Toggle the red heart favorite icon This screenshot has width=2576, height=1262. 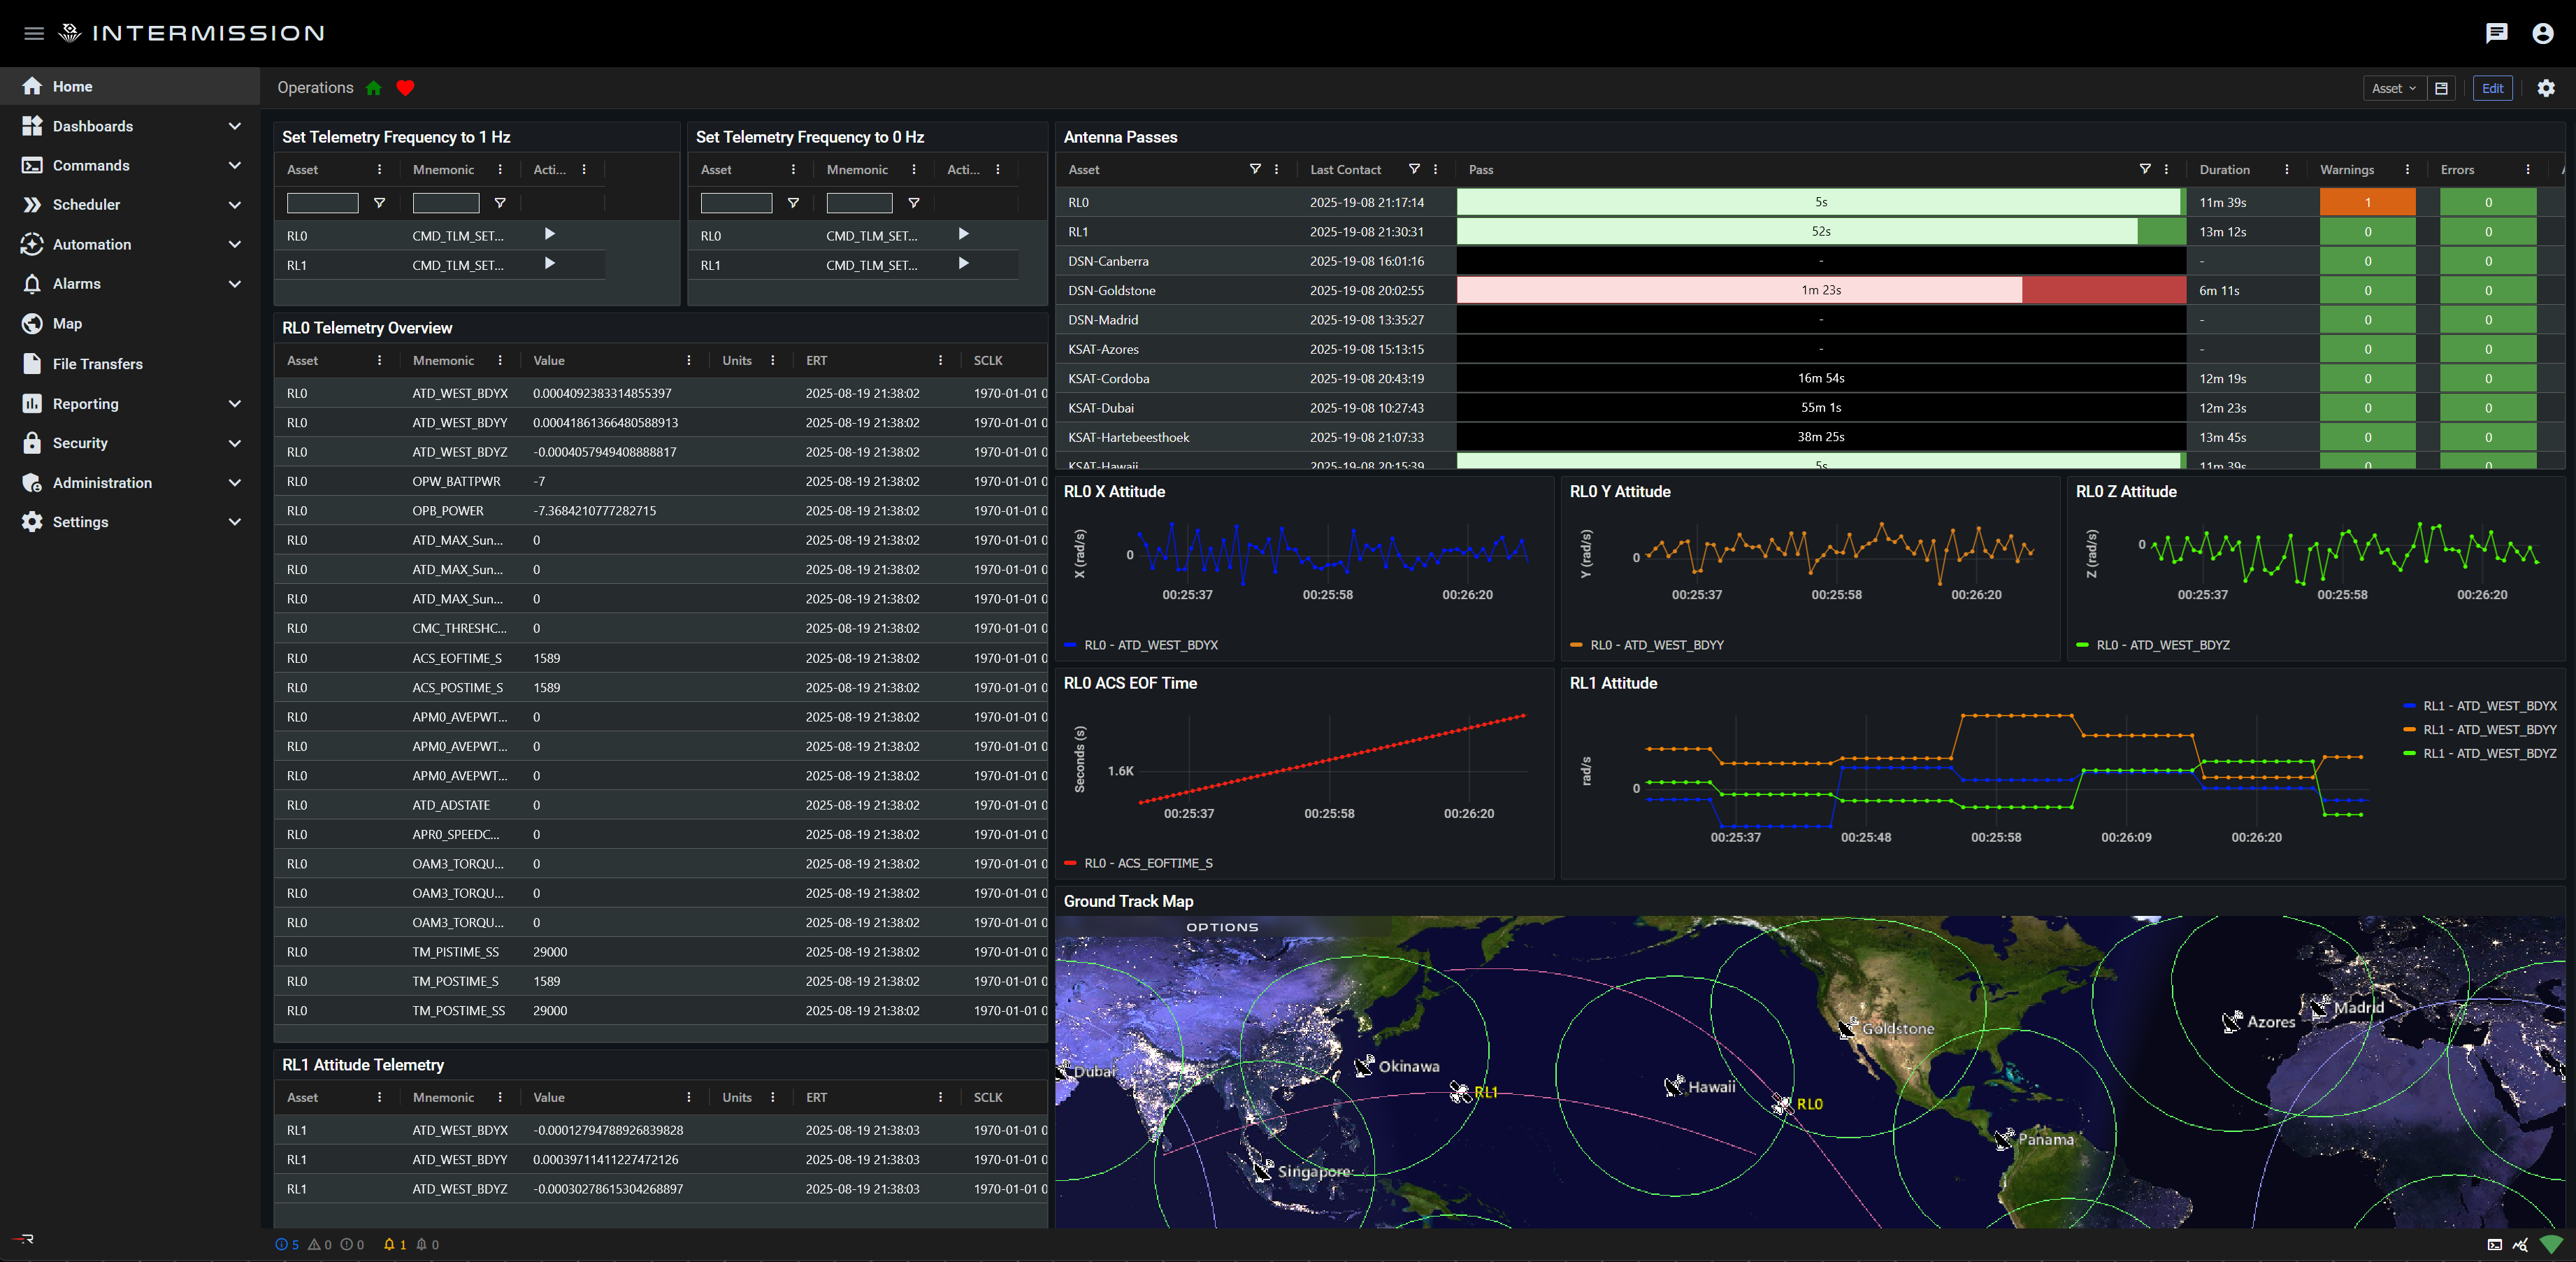(x=405, y=88)
